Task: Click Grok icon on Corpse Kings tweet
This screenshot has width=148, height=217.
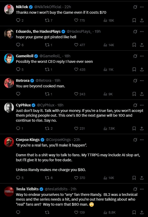Action: 135,140
